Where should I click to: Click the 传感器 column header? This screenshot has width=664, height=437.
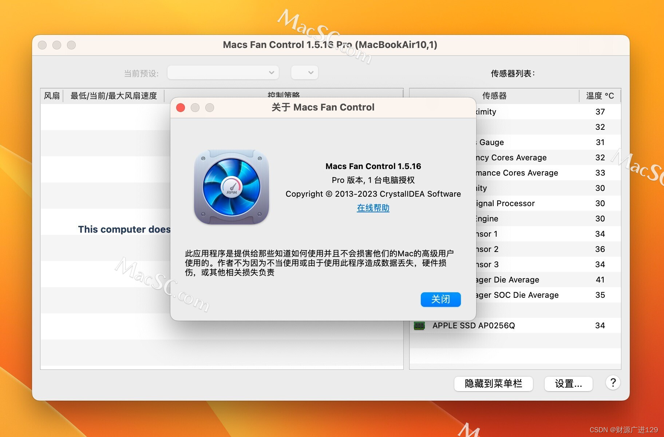tap(494, 96)
